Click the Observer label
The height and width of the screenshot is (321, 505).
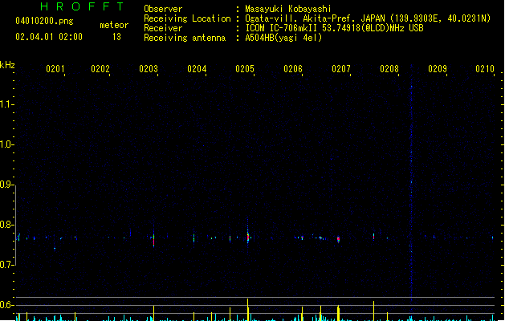pyautogui.click(x=163, y=9)
